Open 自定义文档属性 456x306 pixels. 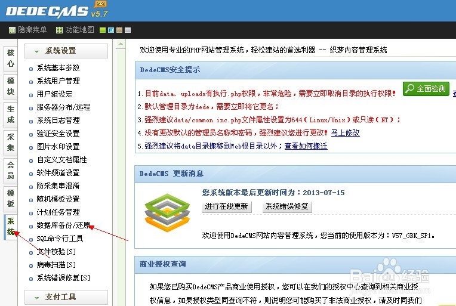[x=62, y=160]
